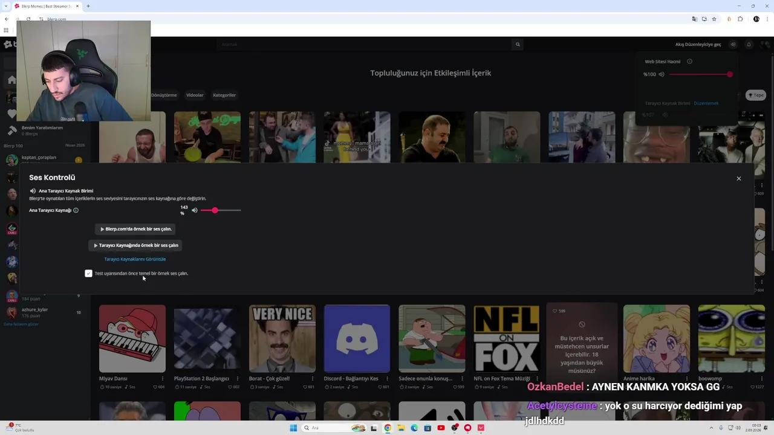The height and width of the screenshot is (435, 774).
Task: Reload the page button
Action: 28,19
